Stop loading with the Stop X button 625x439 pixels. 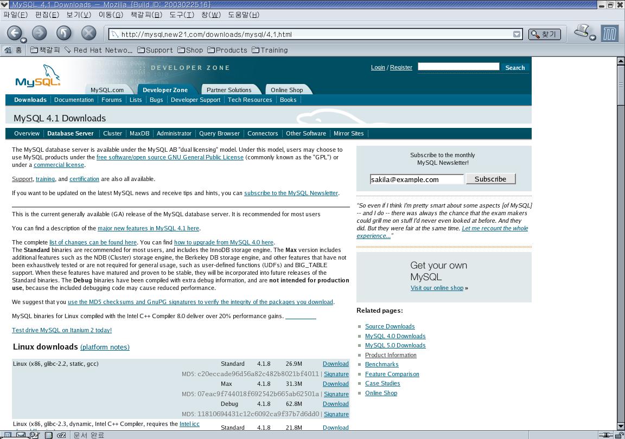pos(88,33)
